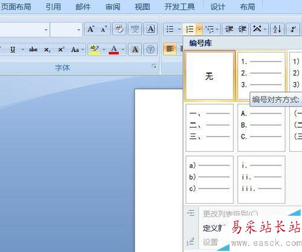302x252 pixels.
Task: Click the sort A-Z icon
Action: point(277,30)
